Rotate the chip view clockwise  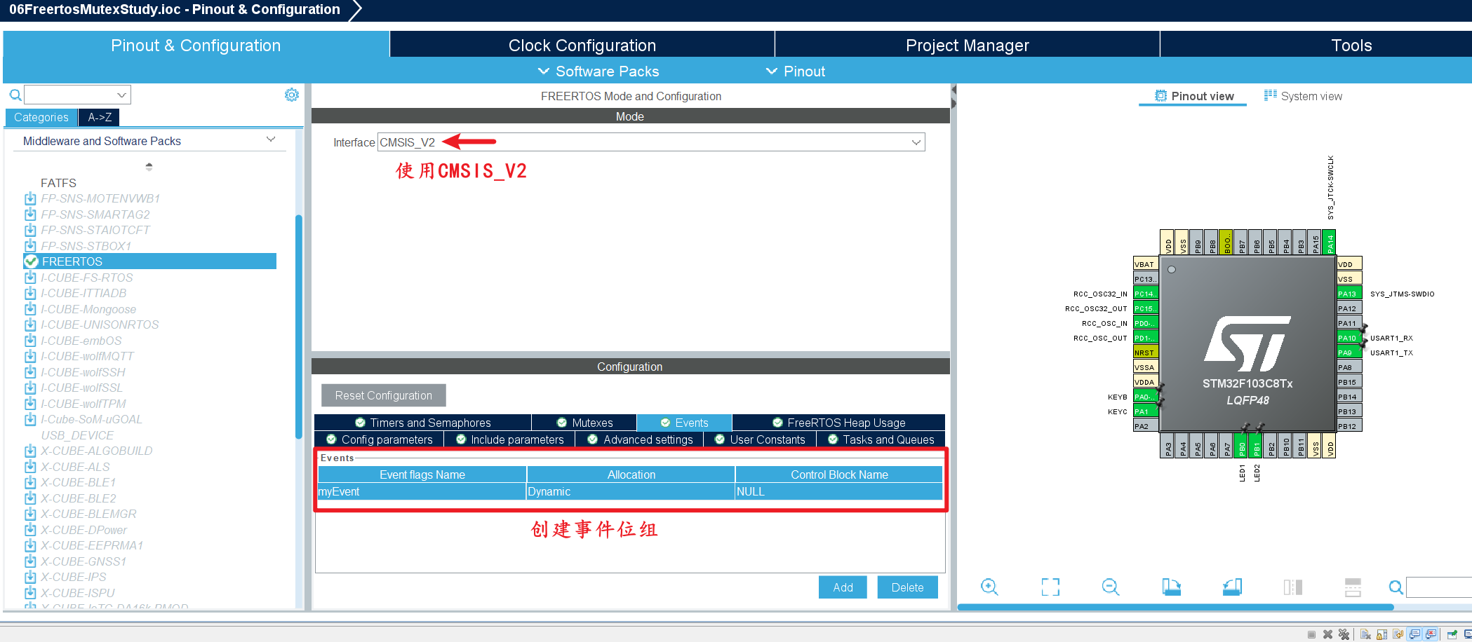(1172, 587)
